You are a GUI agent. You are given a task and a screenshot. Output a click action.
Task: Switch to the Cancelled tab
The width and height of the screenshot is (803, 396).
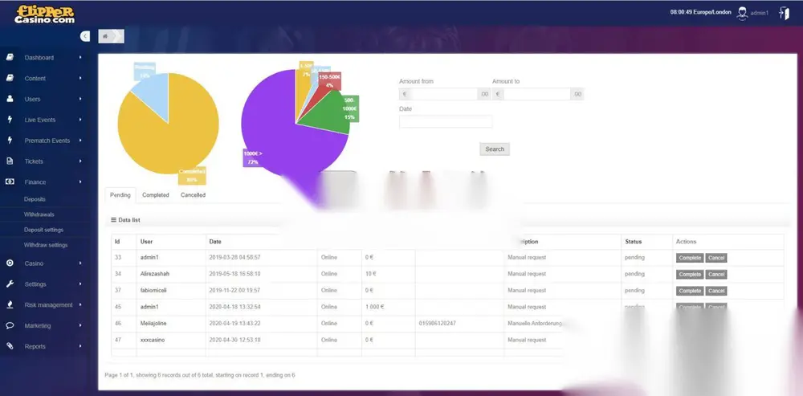(193, 194)
